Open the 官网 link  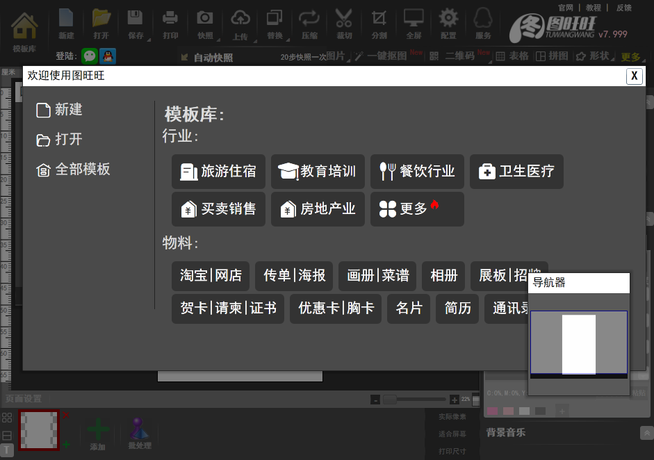click(566, 8)
